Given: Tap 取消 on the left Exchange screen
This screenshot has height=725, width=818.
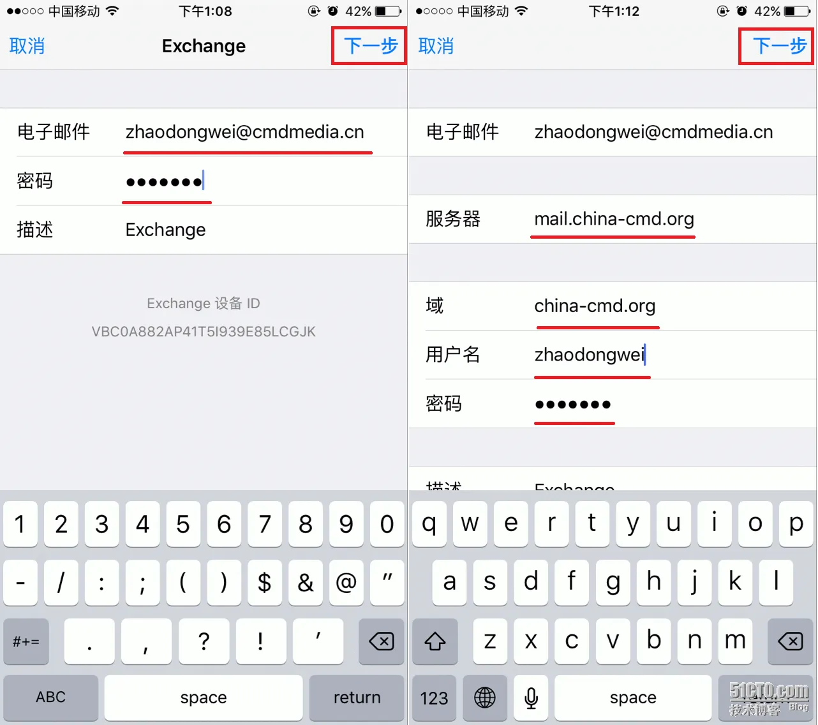Looking at the screenshot, I should 27,46.
